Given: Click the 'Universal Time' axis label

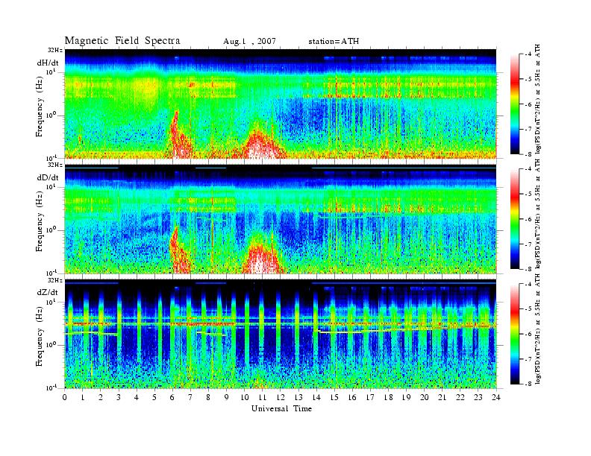Looking at the screenshot, I should (x=281, y=408).
